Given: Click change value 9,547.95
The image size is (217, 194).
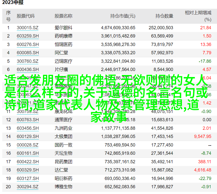Looking at the screenshot, I should (203, 136).
